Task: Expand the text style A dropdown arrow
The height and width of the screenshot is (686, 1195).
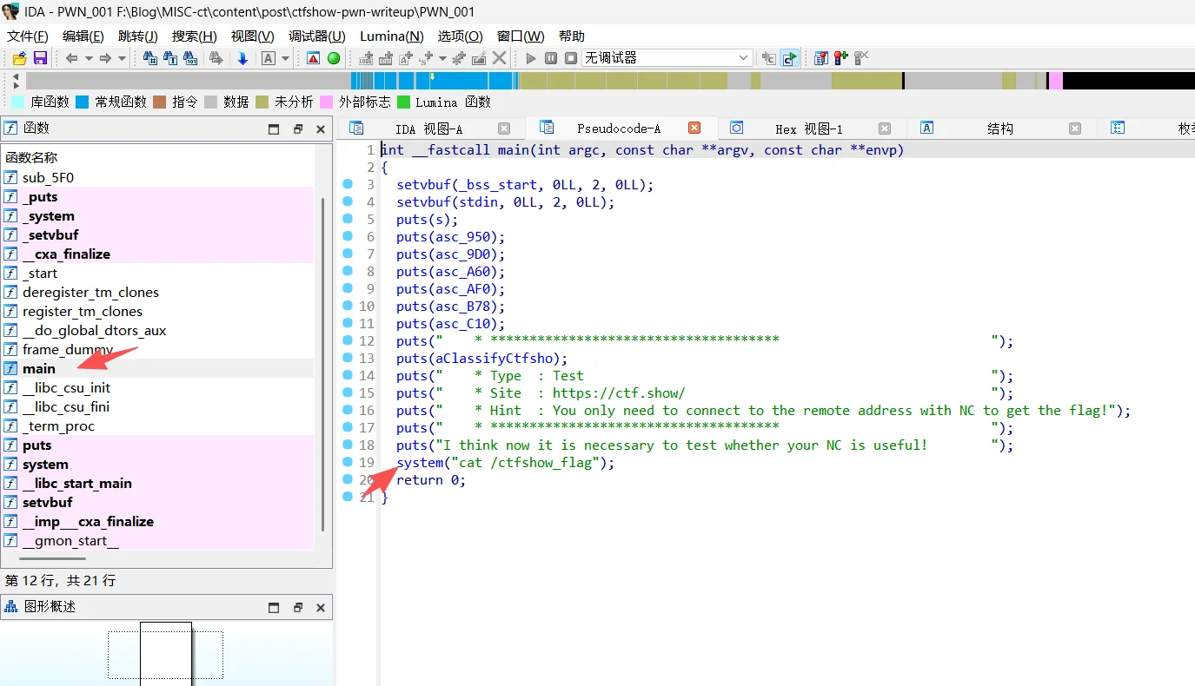Action: coord(285,58)
